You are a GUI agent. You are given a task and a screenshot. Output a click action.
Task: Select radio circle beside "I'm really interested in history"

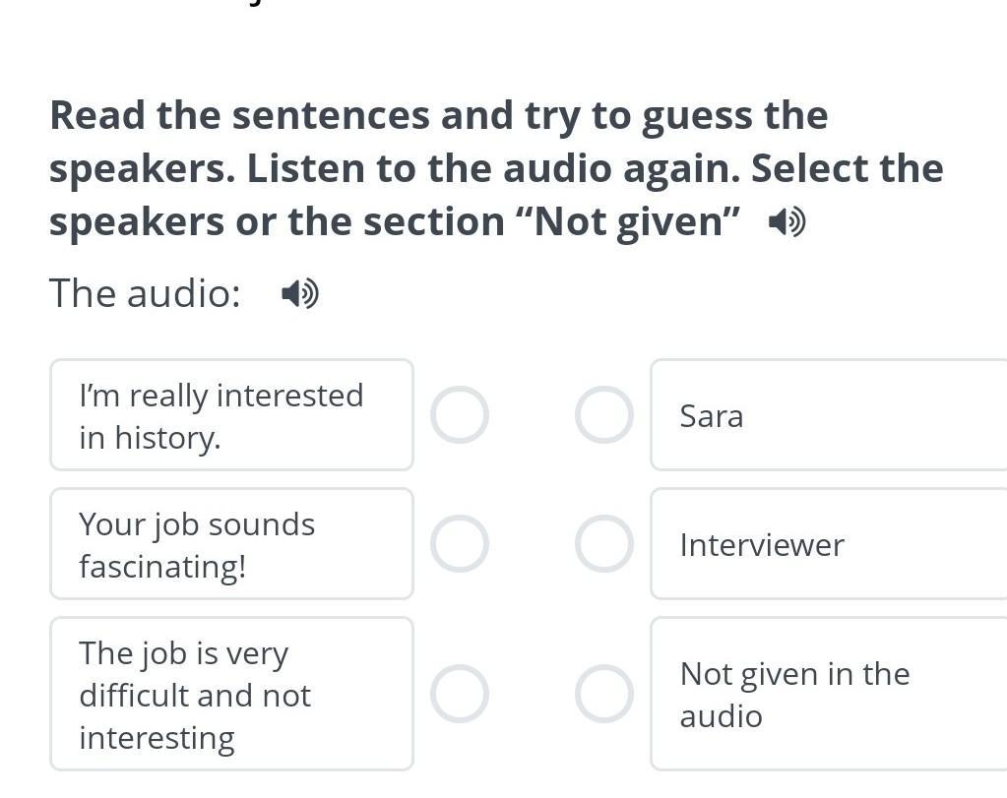459,415
